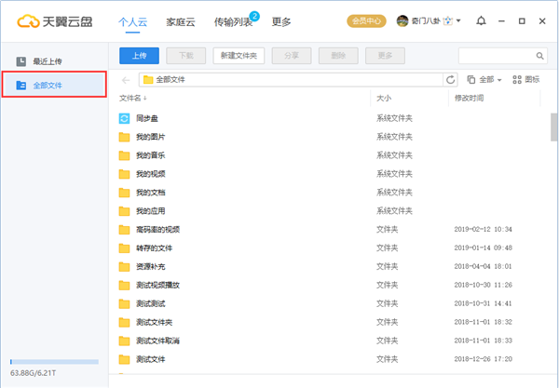Click the 我的文档 folder icon
The width and height of the screenshot is (559, 388).
coord(124,193)
